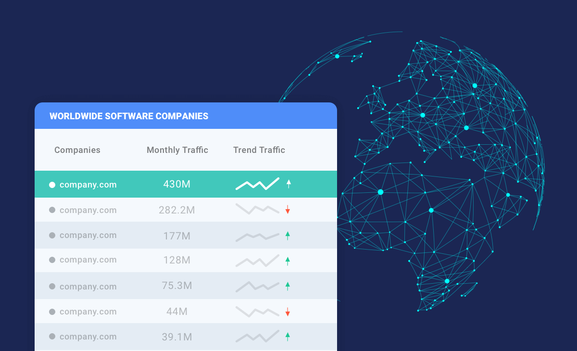
Task: Sort by the Companies column header
Action: 77,150
